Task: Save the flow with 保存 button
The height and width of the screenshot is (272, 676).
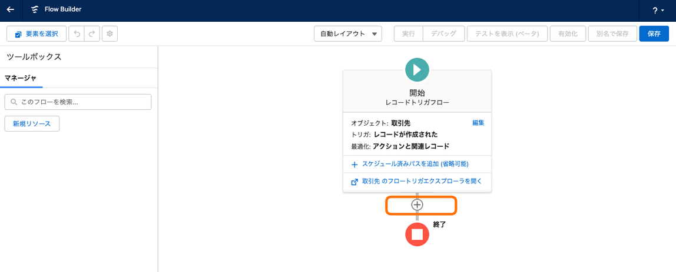Action: coord(654,33)
